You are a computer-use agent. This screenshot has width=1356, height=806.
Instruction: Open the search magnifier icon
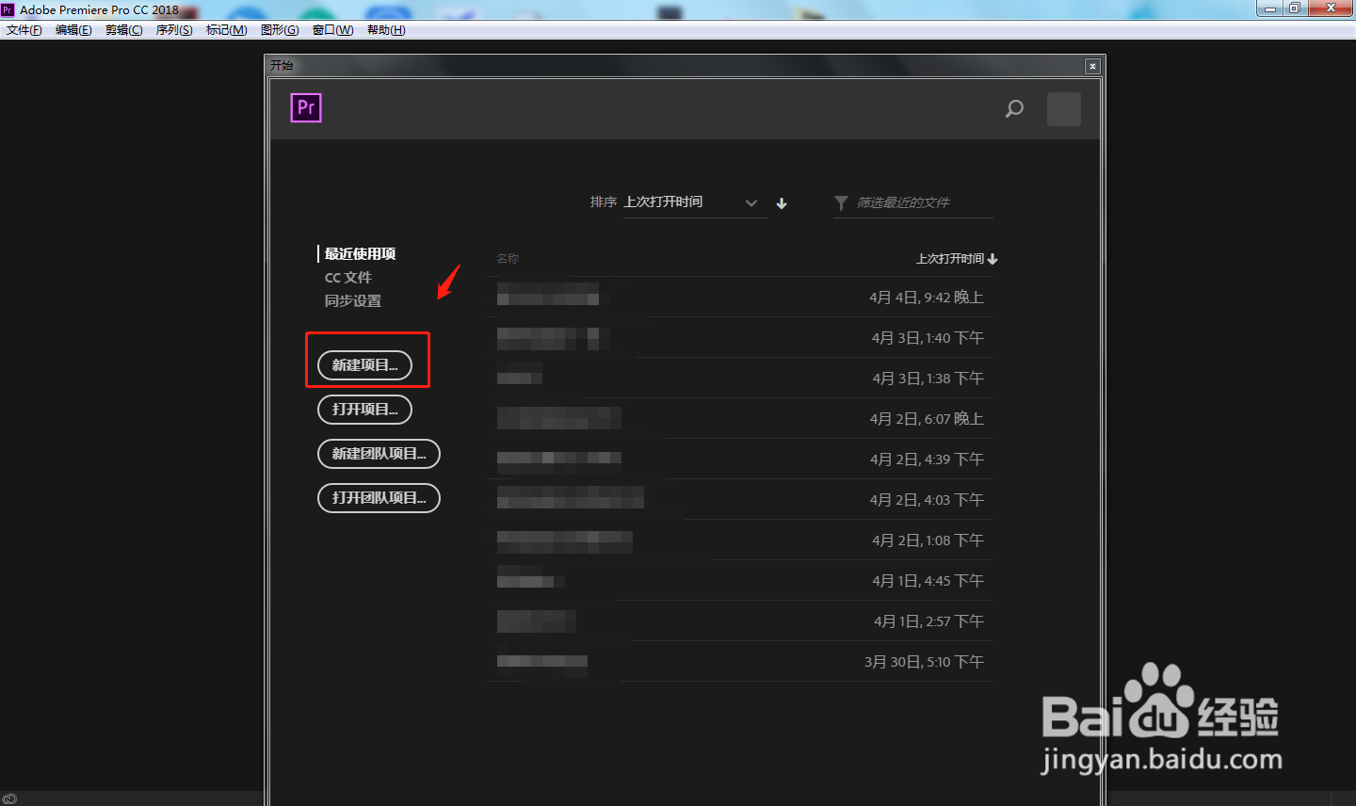point(1014,109)
